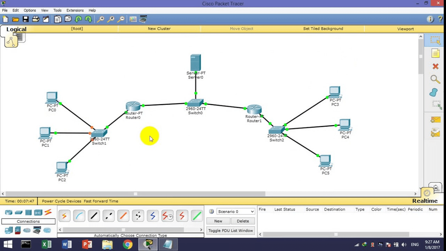Image resolution: width=446 pixels, height=251 pixels.
Task: Click the Undo toolbar icon
Action: pyautogui.click(x=78, y=19)
